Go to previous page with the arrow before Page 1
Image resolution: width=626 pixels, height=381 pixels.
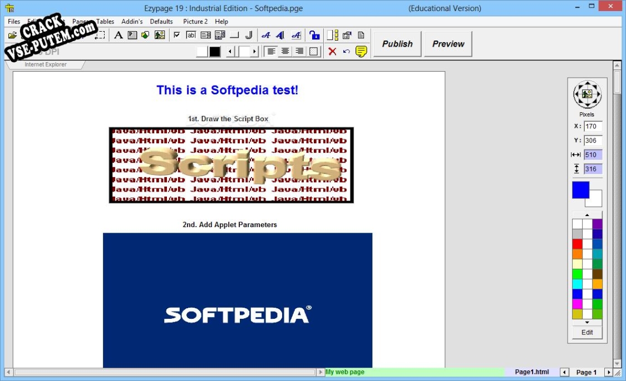[564, 372]
